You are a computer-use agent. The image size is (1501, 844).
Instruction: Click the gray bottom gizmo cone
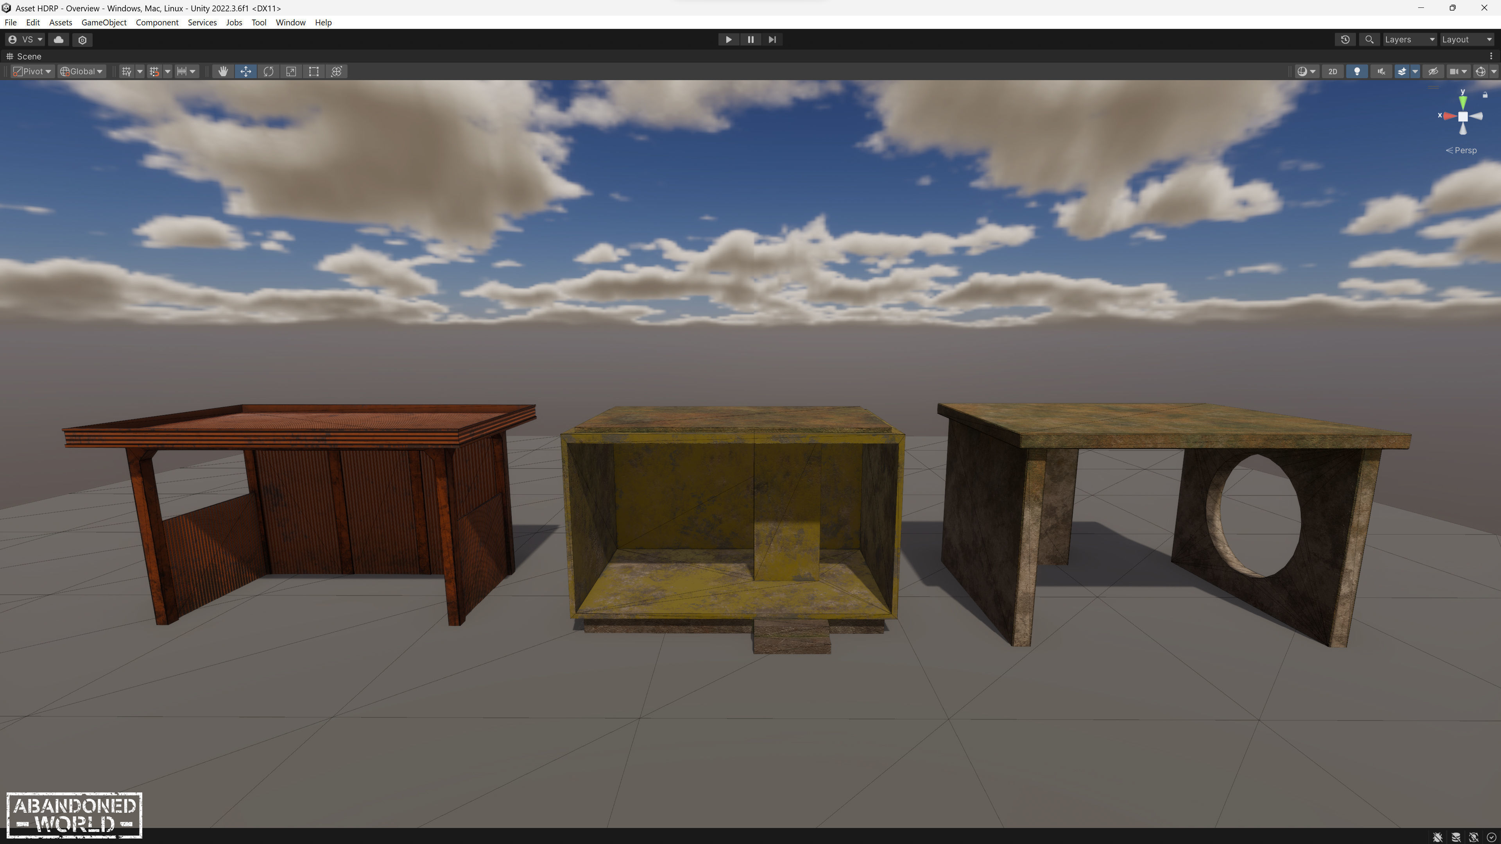(x=1463, y=129)
